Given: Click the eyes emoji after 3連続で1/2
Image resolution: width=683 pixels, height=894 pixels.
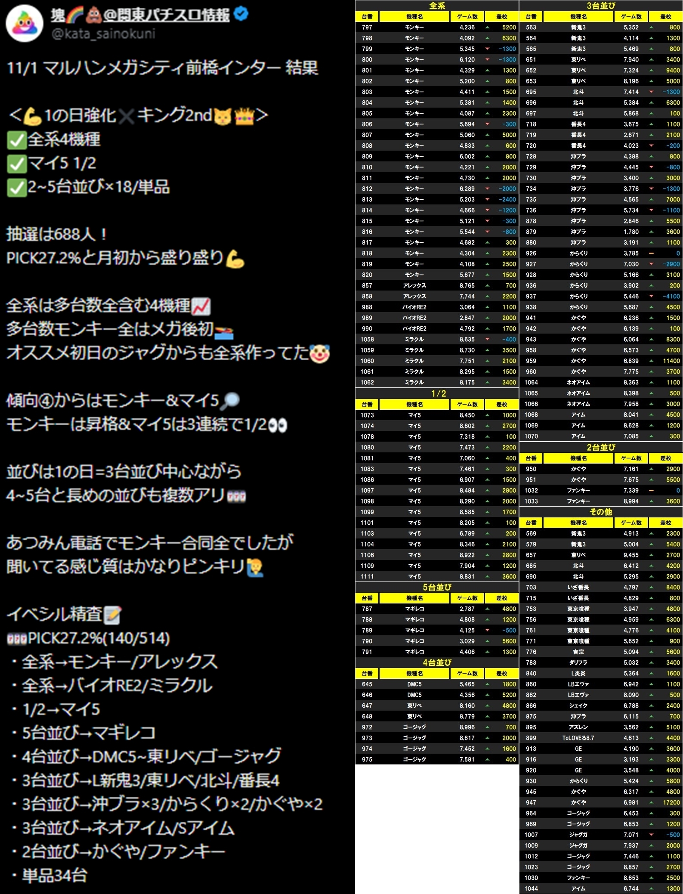Looking at the screenshot, I should coord(277,425).
